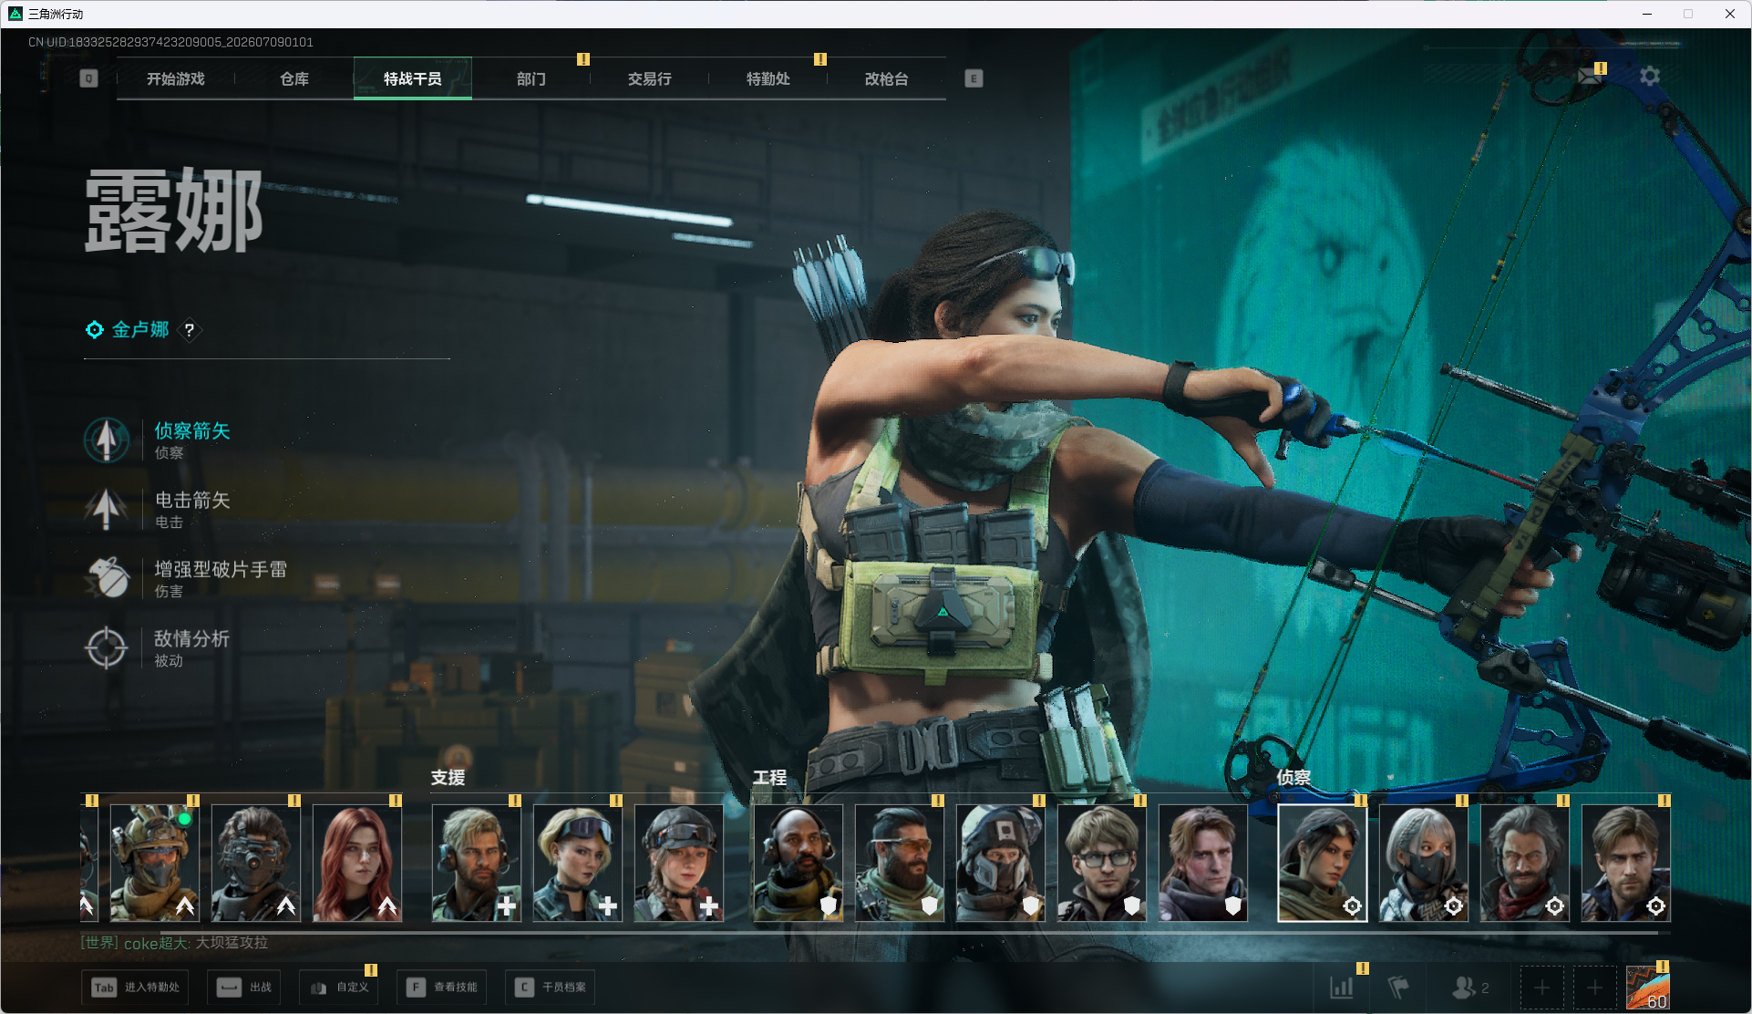This screenshot has height=1014, width=1752.
Task: Open the player avatar level 60
Action: [1648, 988]
